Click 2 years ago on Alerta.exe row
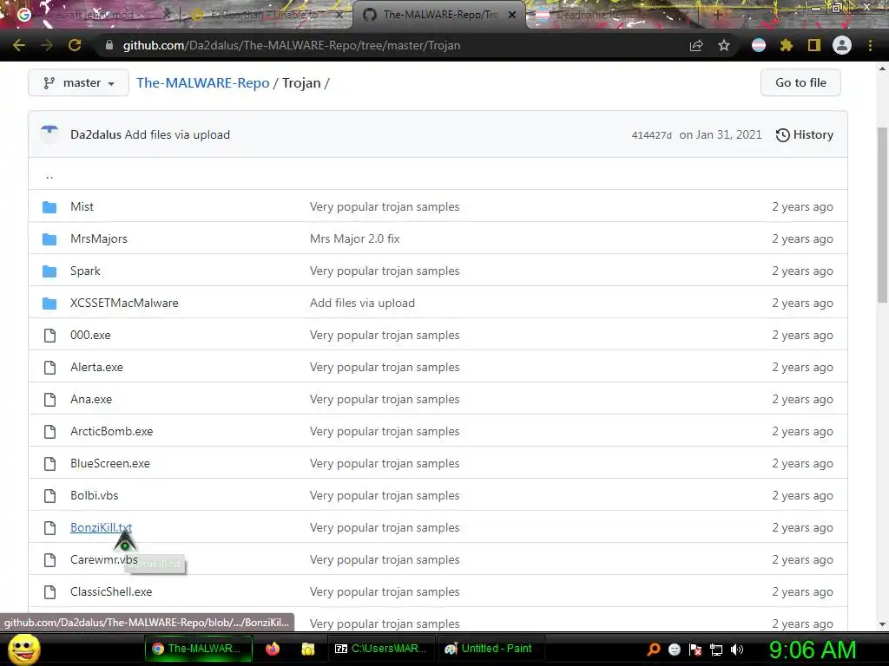This screenshot has height=666, width=889. pos(802,367)
